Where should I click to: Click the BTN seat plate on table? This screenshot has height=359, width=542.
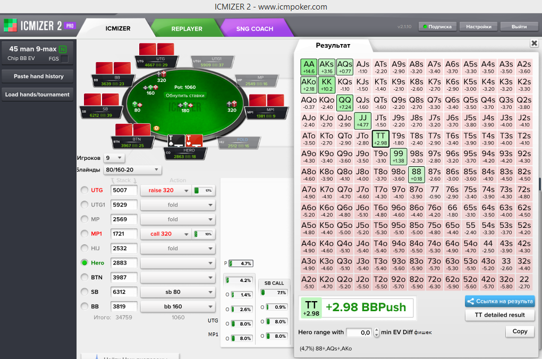133,142
